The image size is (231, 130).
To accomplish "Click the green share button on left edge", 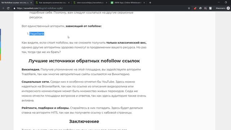I will point(0,51).
